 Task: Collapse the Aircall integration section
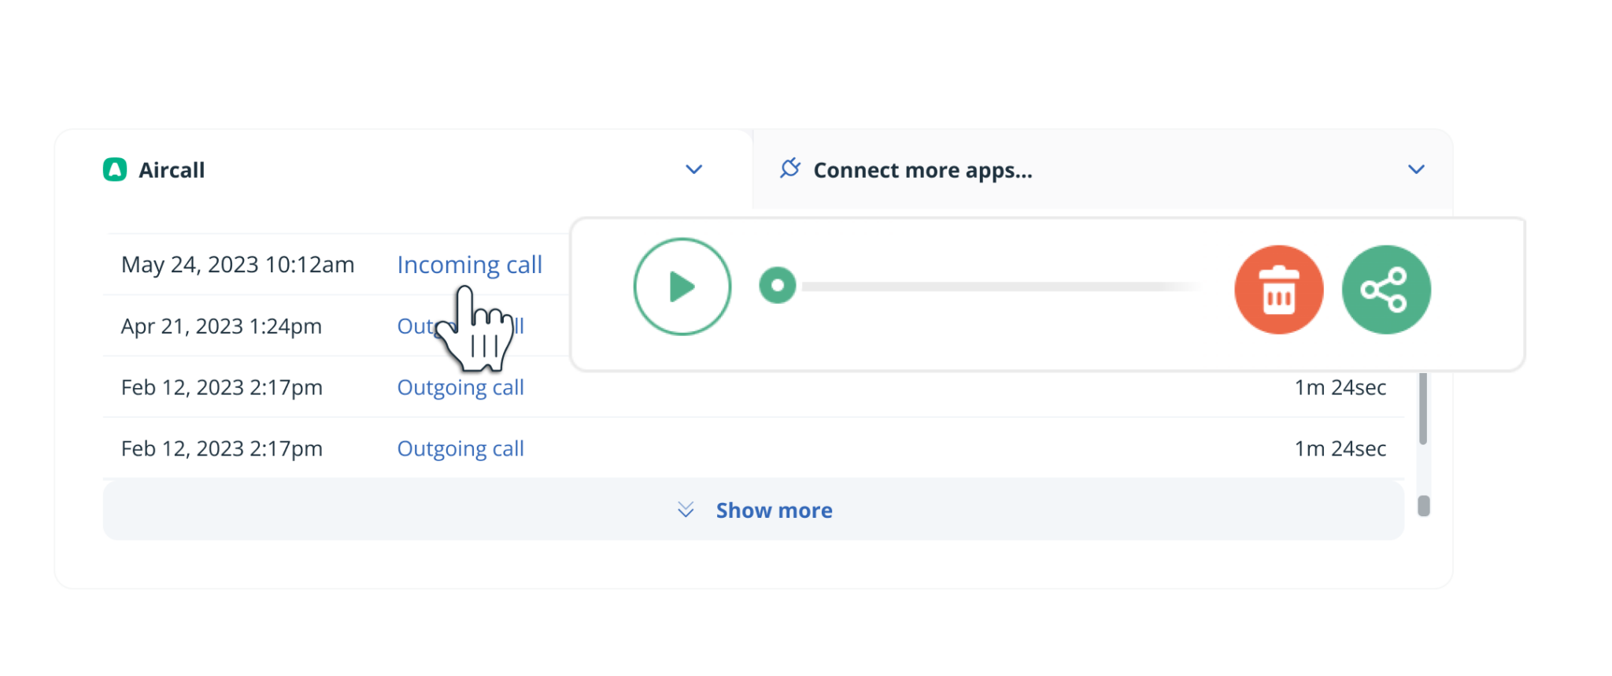click(693, 169)
